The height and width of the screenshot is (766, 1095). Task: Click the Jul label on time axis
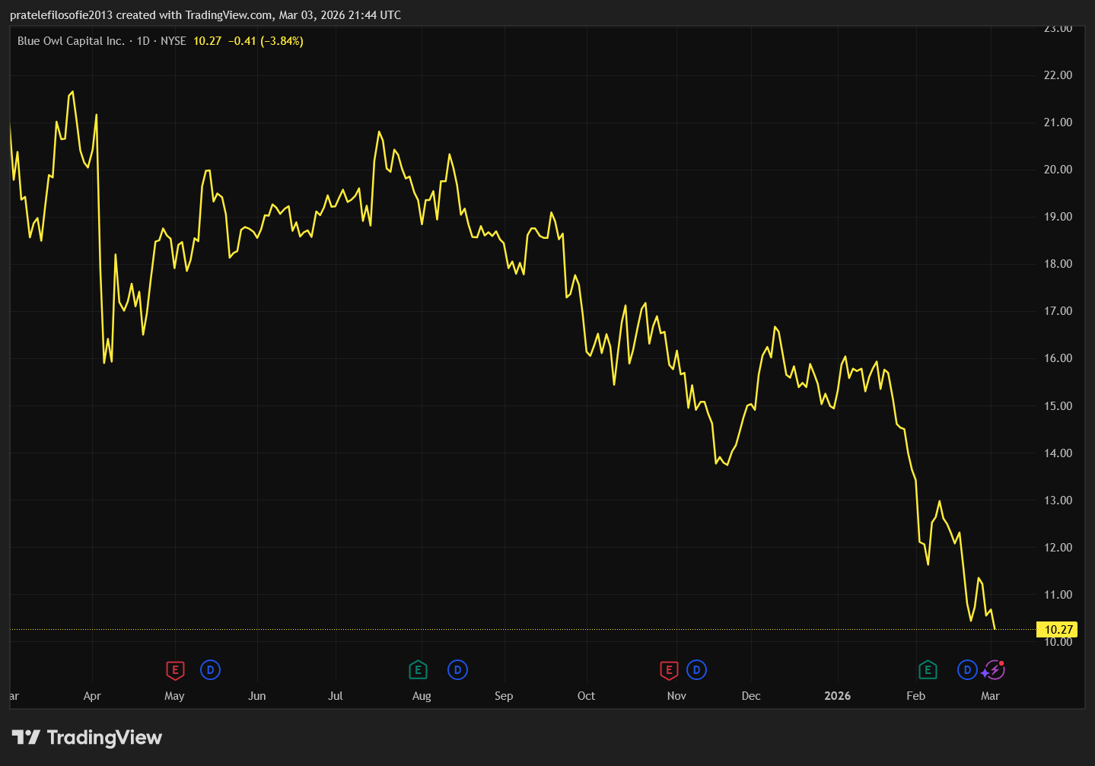coord(336,696)
